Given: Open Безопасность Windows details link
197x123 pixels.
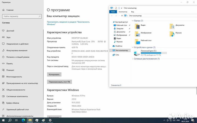Looking at the screenshot, I should 68,23.
